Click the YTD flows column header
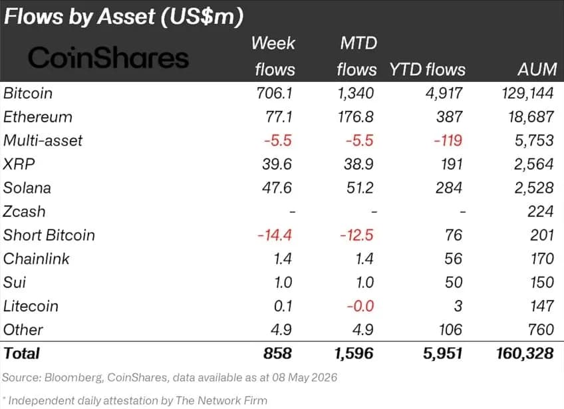 coord(427,69)
